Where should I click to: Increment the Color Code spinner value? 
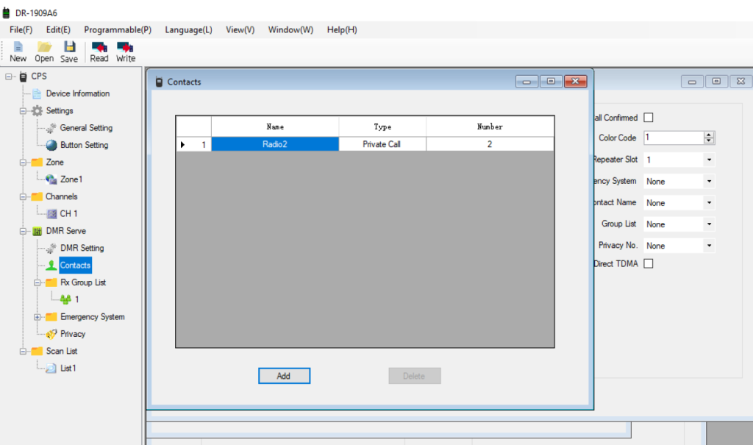click(709, 135)
